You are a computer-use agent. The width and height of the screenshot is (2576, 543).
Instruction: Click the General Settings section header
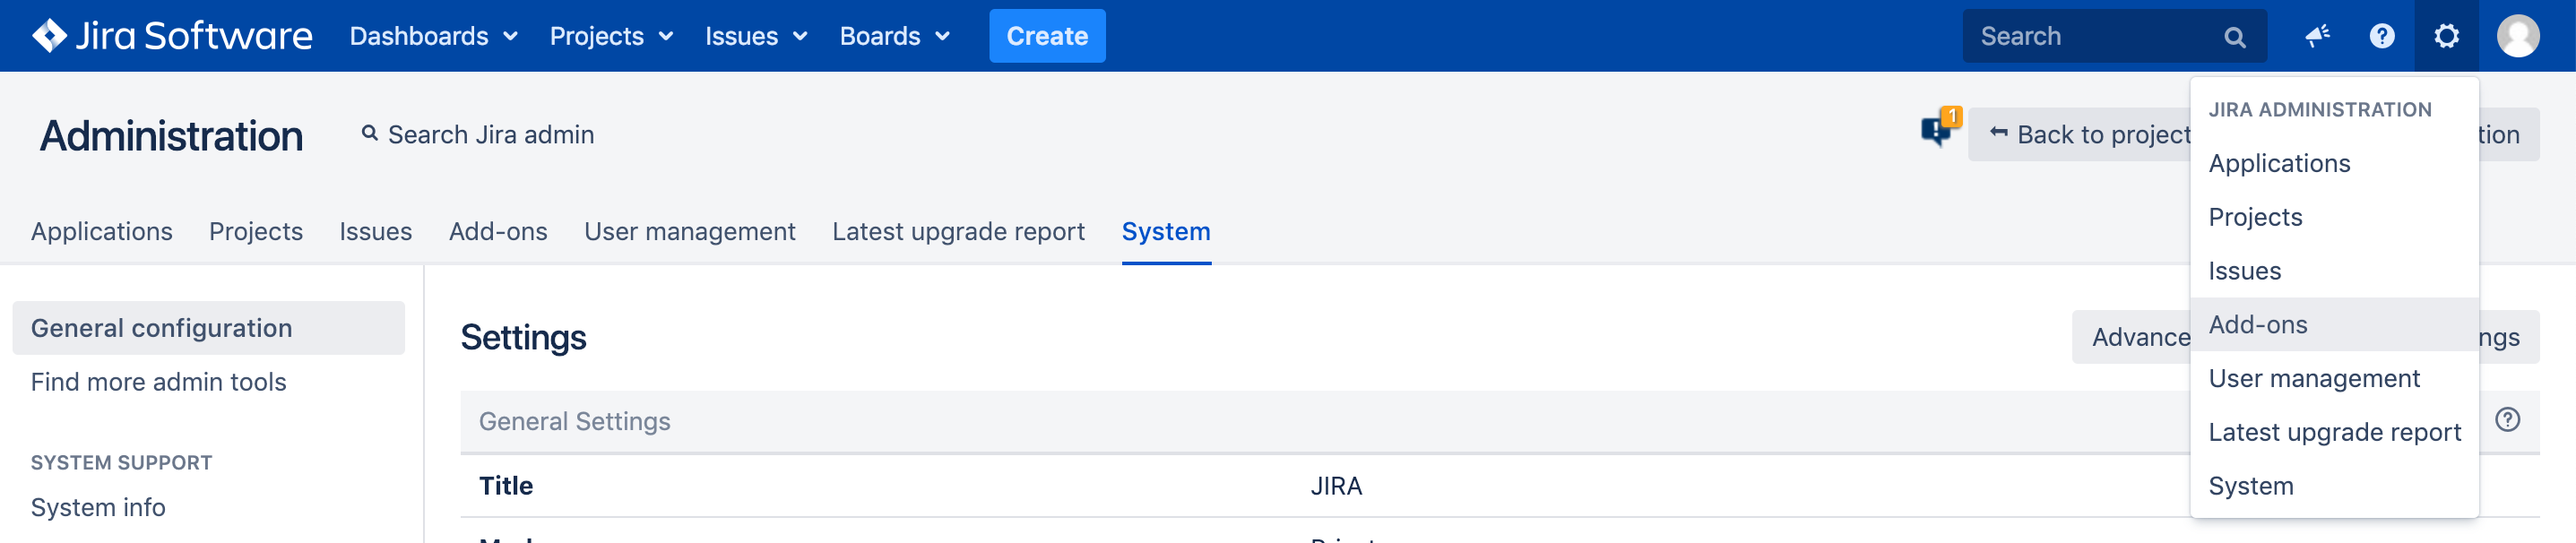point(574,421)
